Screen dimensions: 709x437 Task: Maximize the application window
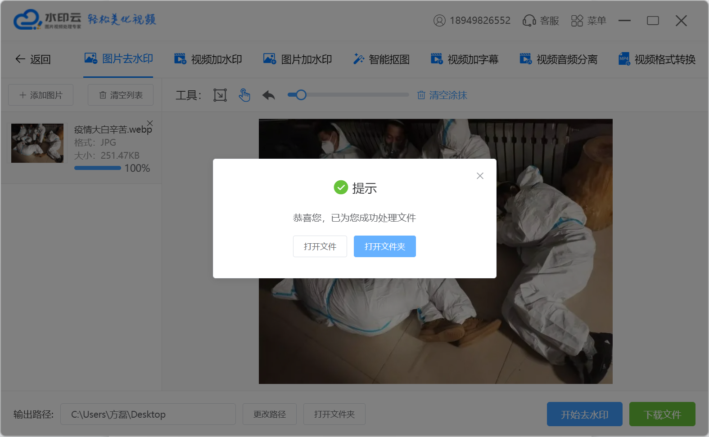653,21
